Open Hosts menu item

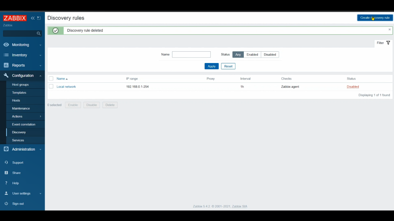coord(26,100)
